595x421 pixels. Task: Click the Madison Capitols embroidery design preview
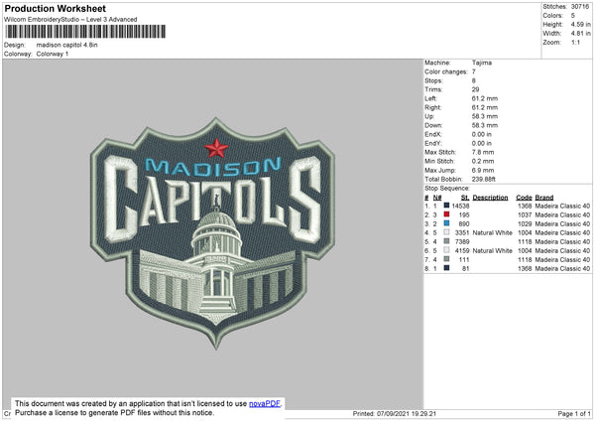click(212, 231)
